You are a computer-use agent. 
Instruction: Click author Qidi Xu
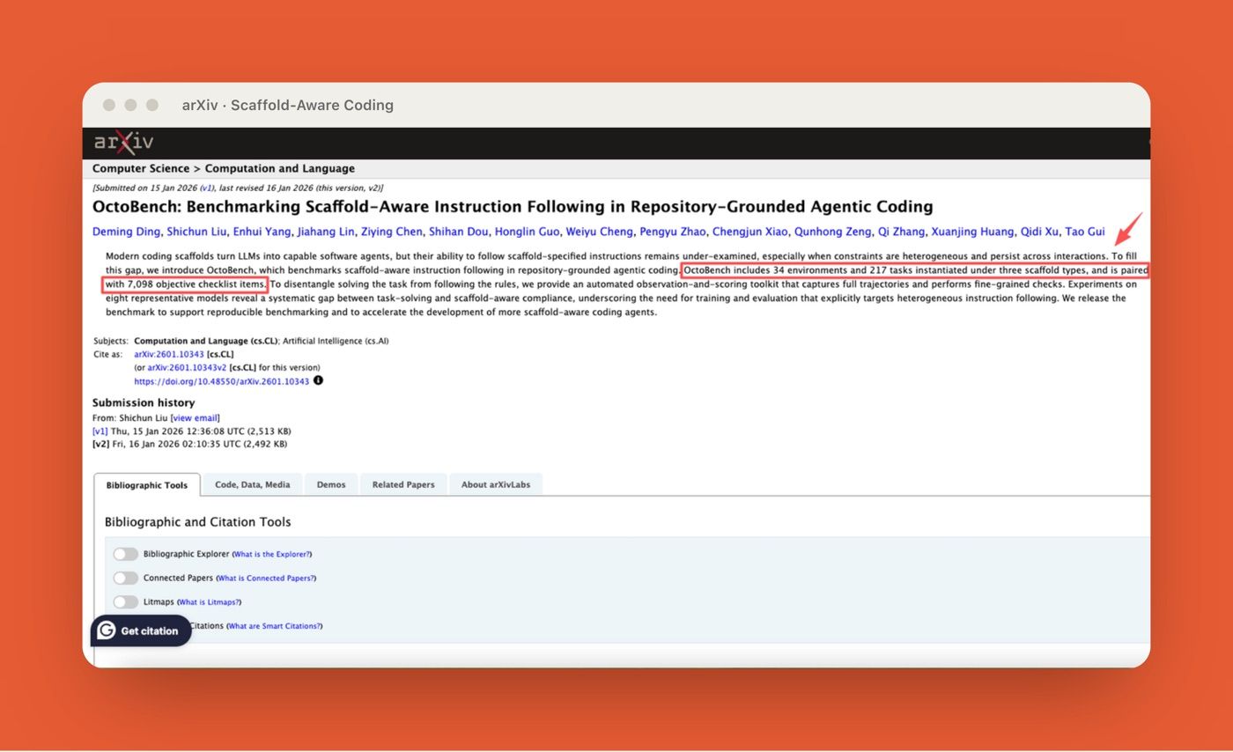[x=1039, y=232]
